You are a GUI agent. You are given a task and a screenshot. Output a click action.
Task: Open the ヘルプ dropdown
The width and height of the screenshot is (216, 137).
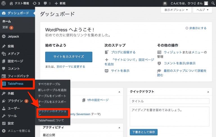coord(202,10)
